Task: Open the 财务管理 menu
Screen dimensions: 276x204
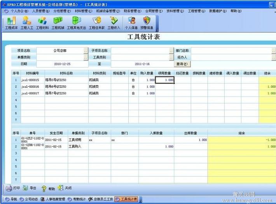Action: (x=133, y=11)
